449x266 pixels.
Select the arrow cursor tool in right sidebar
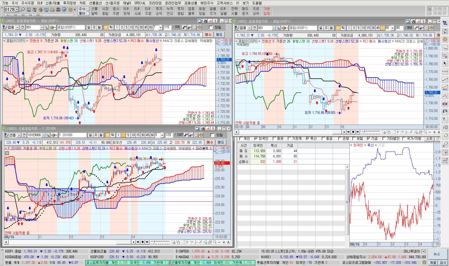pyautogui.click(x=445, y=64)
